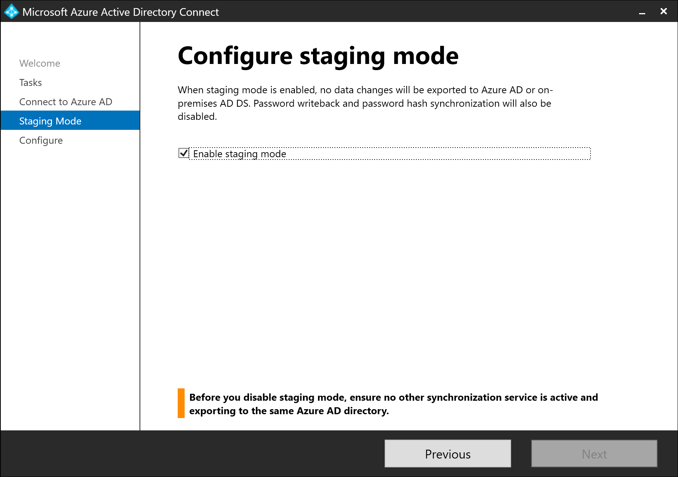Open the Connect to Azure AD step
The image size is (678, 477).
(66, 102)
